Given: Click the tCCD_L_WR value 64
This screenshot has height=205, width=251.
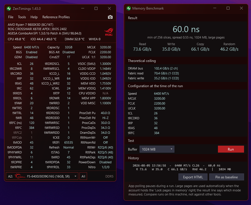Looking at the screenshot, I should tap(68, 79).
